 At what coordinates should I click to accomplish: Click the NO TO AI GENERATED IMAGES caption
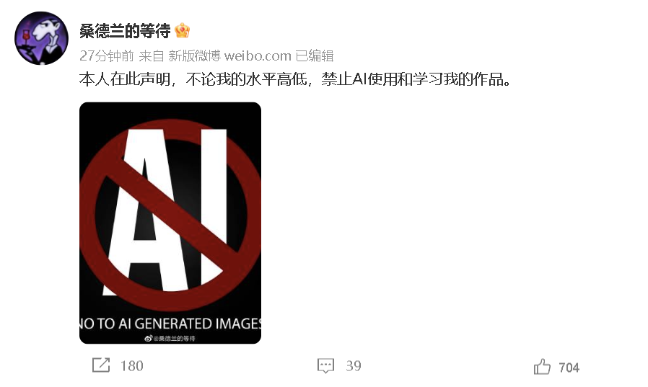[x=170, y=324]
